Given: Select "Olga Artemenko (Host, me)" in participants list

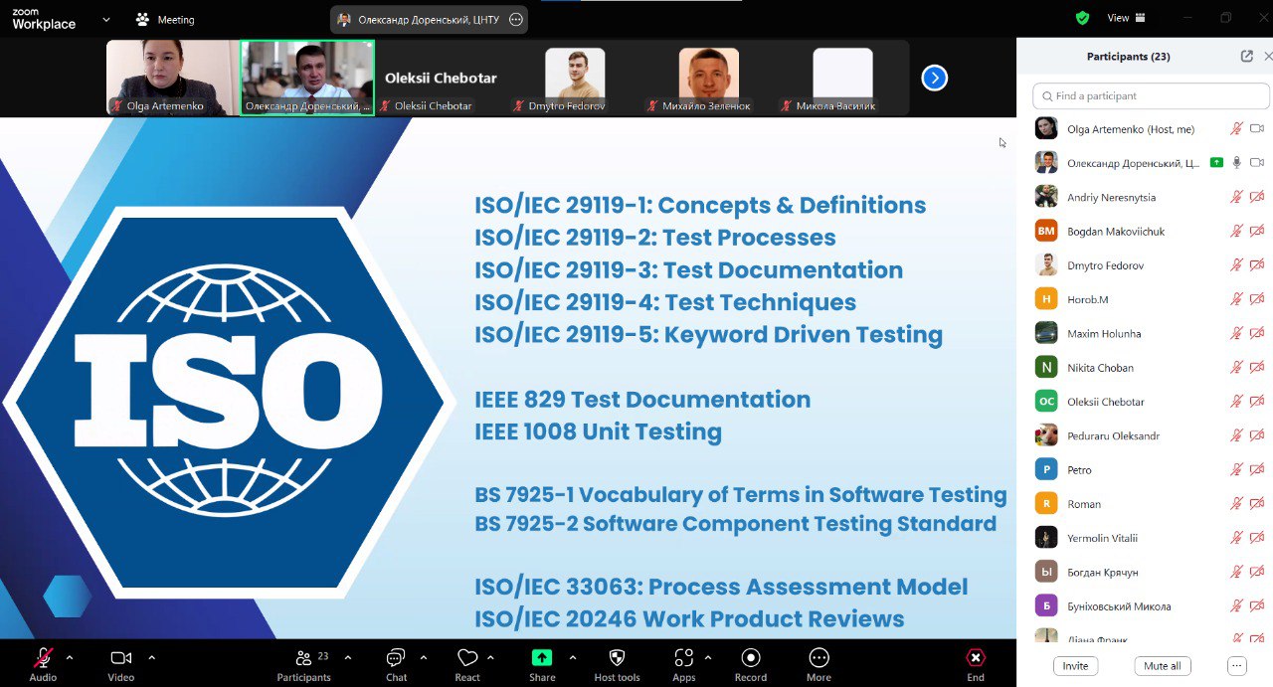Looking at the screenshot, I should click(1131, 129).
